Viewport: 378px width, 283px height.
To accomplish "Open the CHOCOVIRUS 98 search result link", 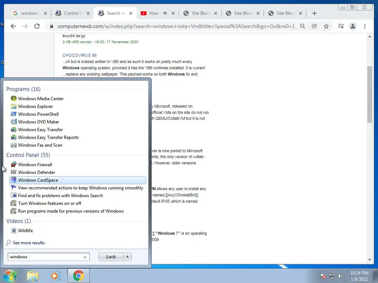I will 80,55.
